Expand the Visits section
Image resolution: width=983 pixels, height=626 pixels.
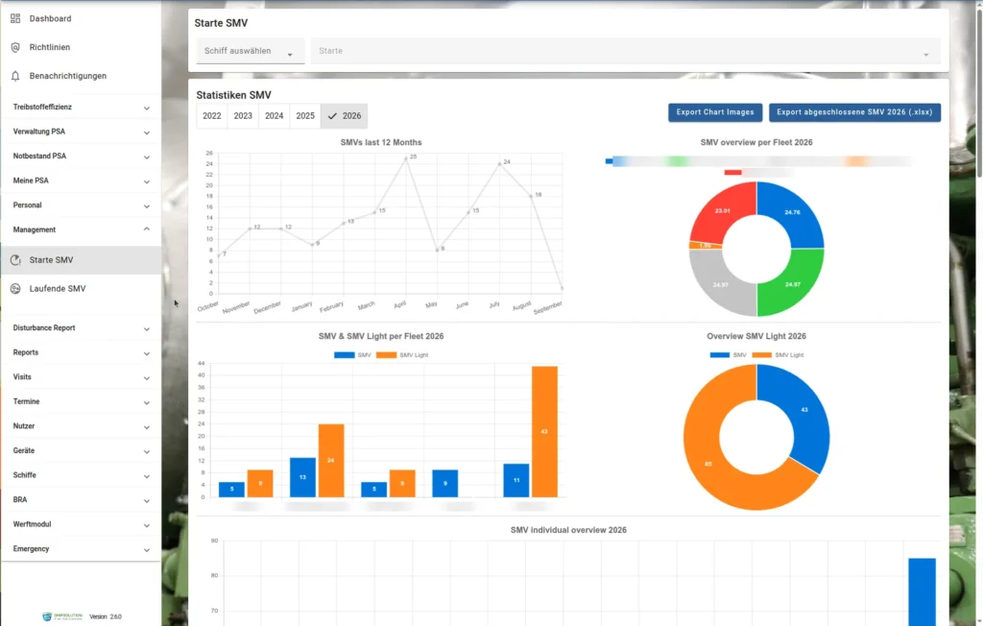pyautogui.click(x=81, y=377)
